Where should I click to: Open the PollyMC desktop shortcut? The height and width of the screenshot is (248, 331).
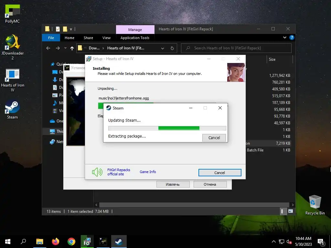pyautogui.click(x=13, y=14)
